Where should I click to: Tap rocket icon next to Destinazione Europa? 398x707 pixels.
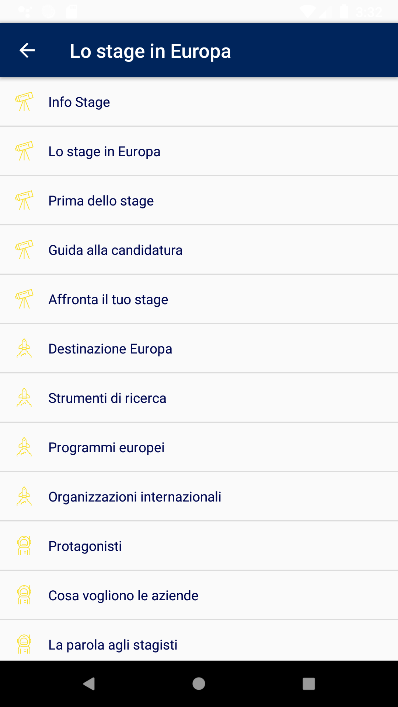[x=24, y=349]
